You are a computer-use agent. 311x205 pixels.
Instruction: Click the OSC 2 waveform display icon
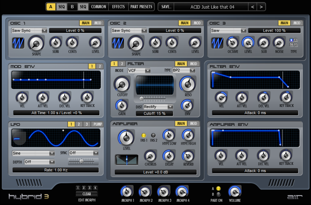click(x=118, y=43)
